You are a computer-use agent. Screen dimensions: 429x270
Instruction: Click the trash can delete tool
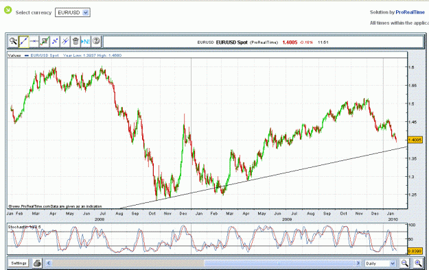click(76, 41)
